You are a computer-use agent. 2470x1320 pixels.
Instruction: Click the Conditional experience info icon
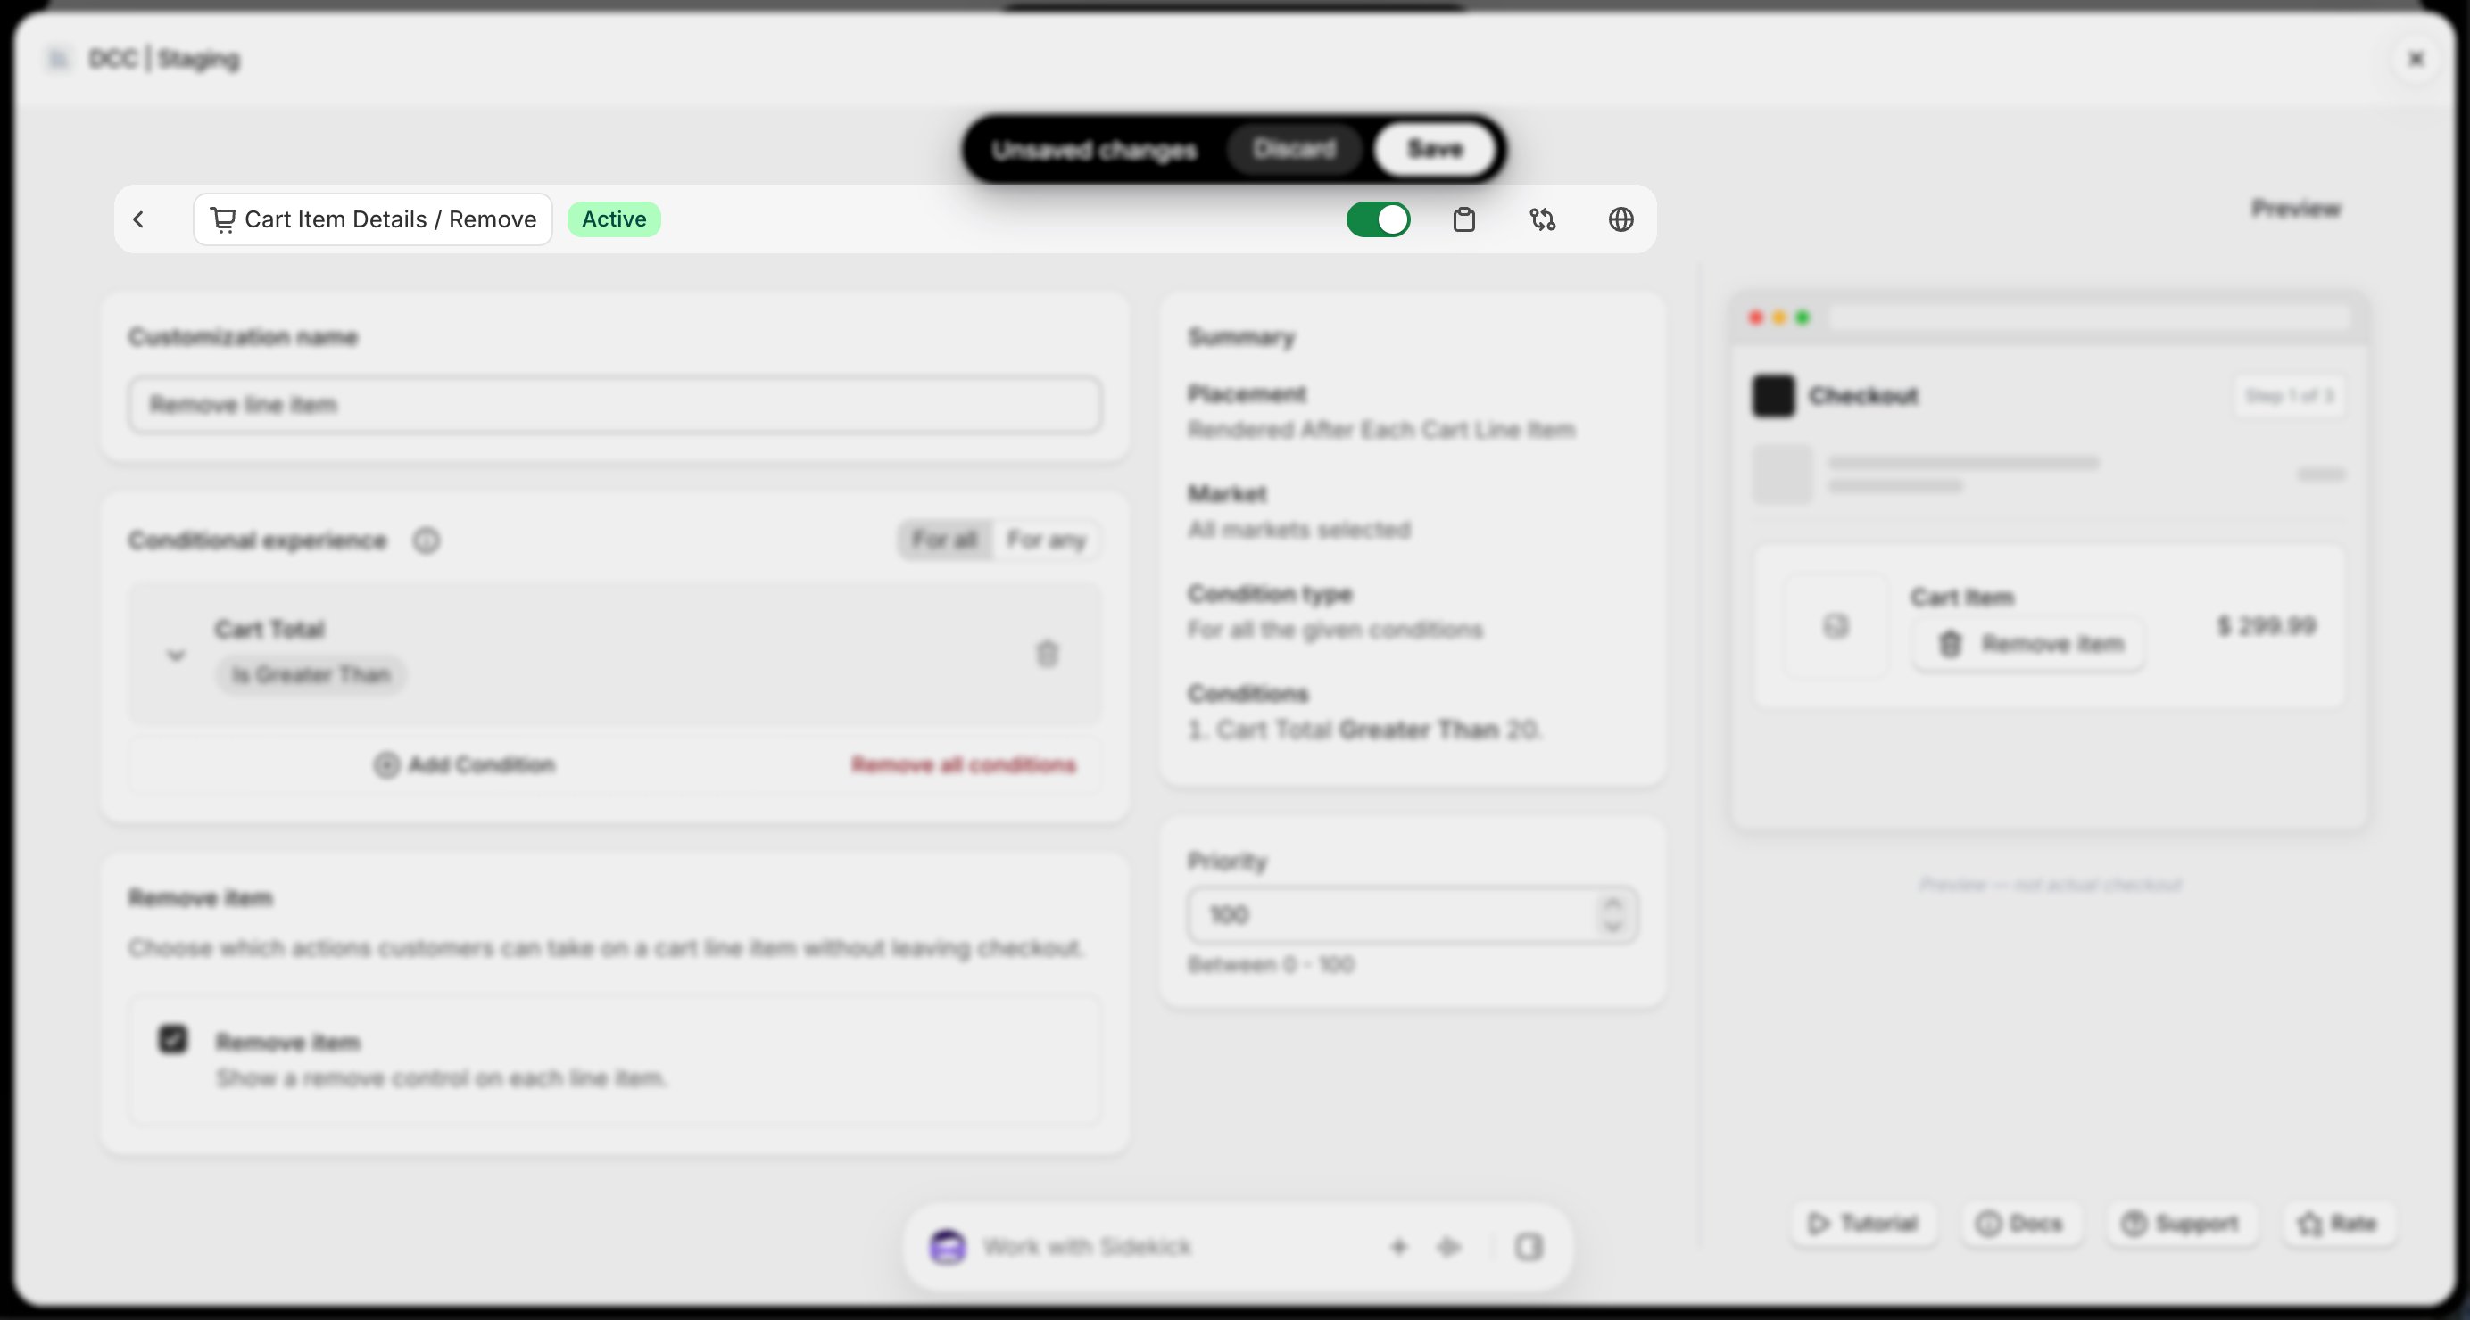[427, 540]
